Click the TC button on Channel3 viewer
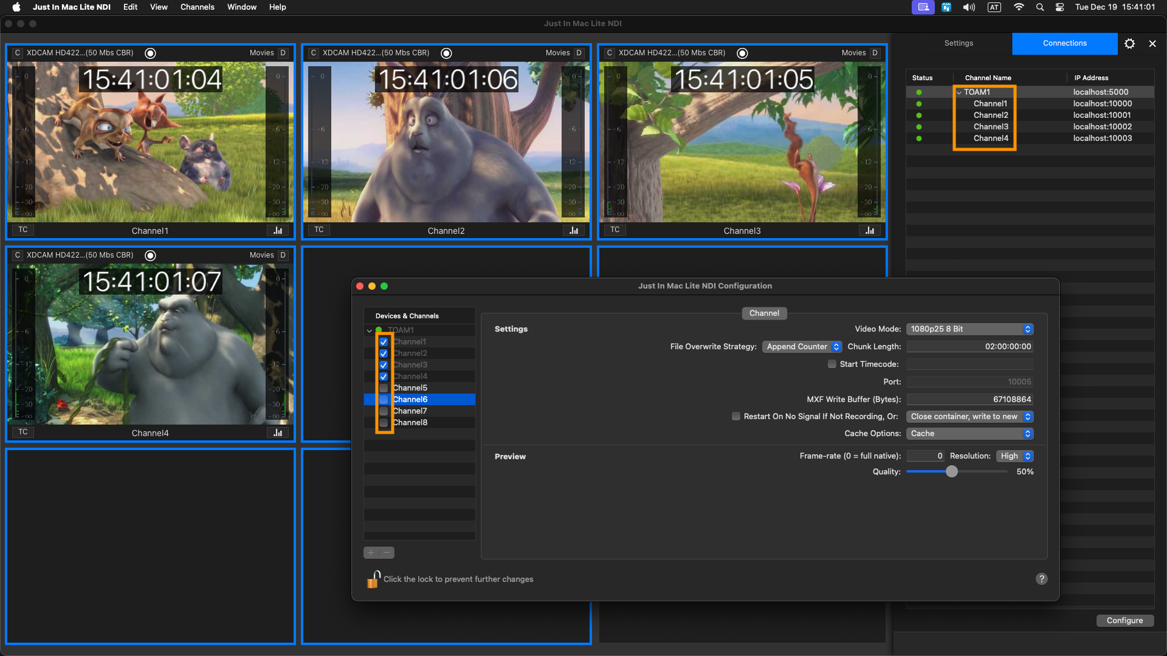 click(x=615, y=230)
